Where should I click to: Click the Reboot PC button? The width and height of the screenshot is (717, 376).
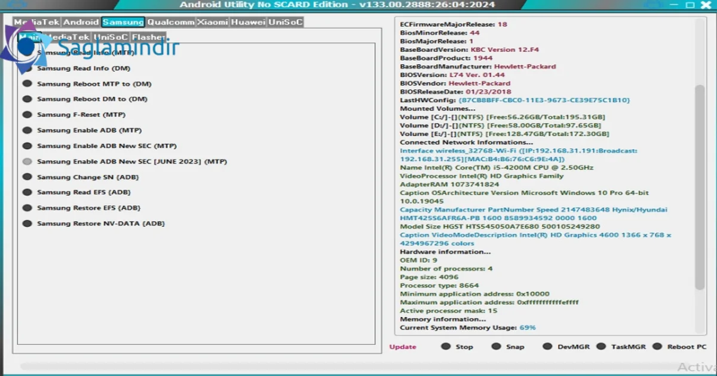tap(679, 347)
